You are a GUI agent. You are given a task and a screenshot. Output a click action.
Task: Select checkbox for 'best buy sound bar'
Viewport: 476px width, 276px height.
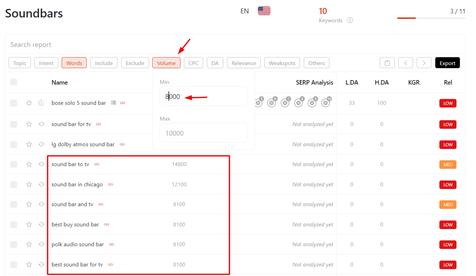click(14, 224)
